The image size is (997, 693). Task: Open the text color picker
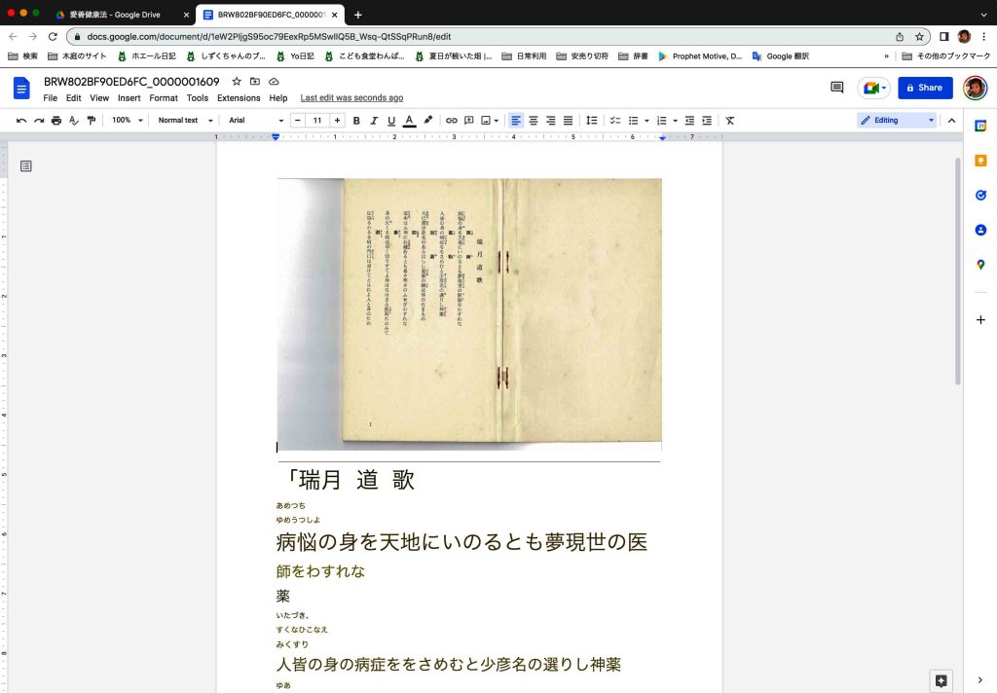[x=410, y=120]
